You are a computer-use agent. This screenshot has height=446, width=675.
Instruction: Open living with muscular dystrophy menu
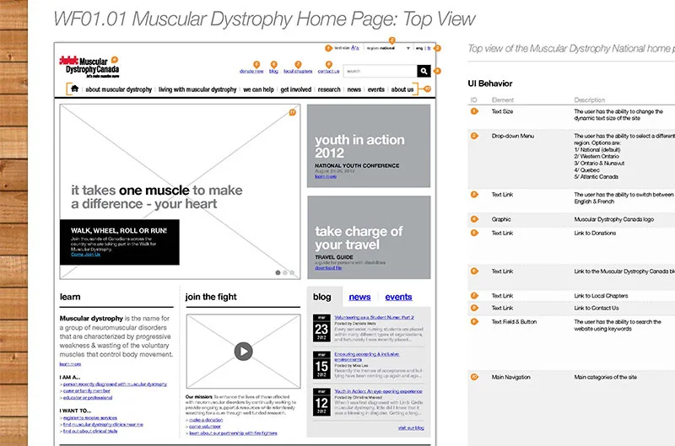click(x=197, y=89)
